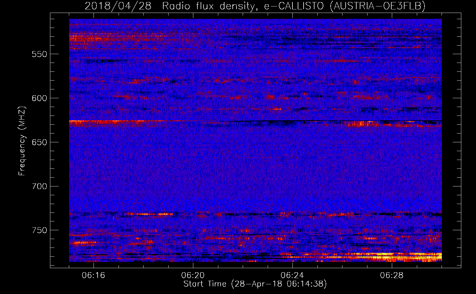Image resolution: width=476 pixels, height=294 pixels.
Task: Click the 600 frequency tick label
Action: 39,98
